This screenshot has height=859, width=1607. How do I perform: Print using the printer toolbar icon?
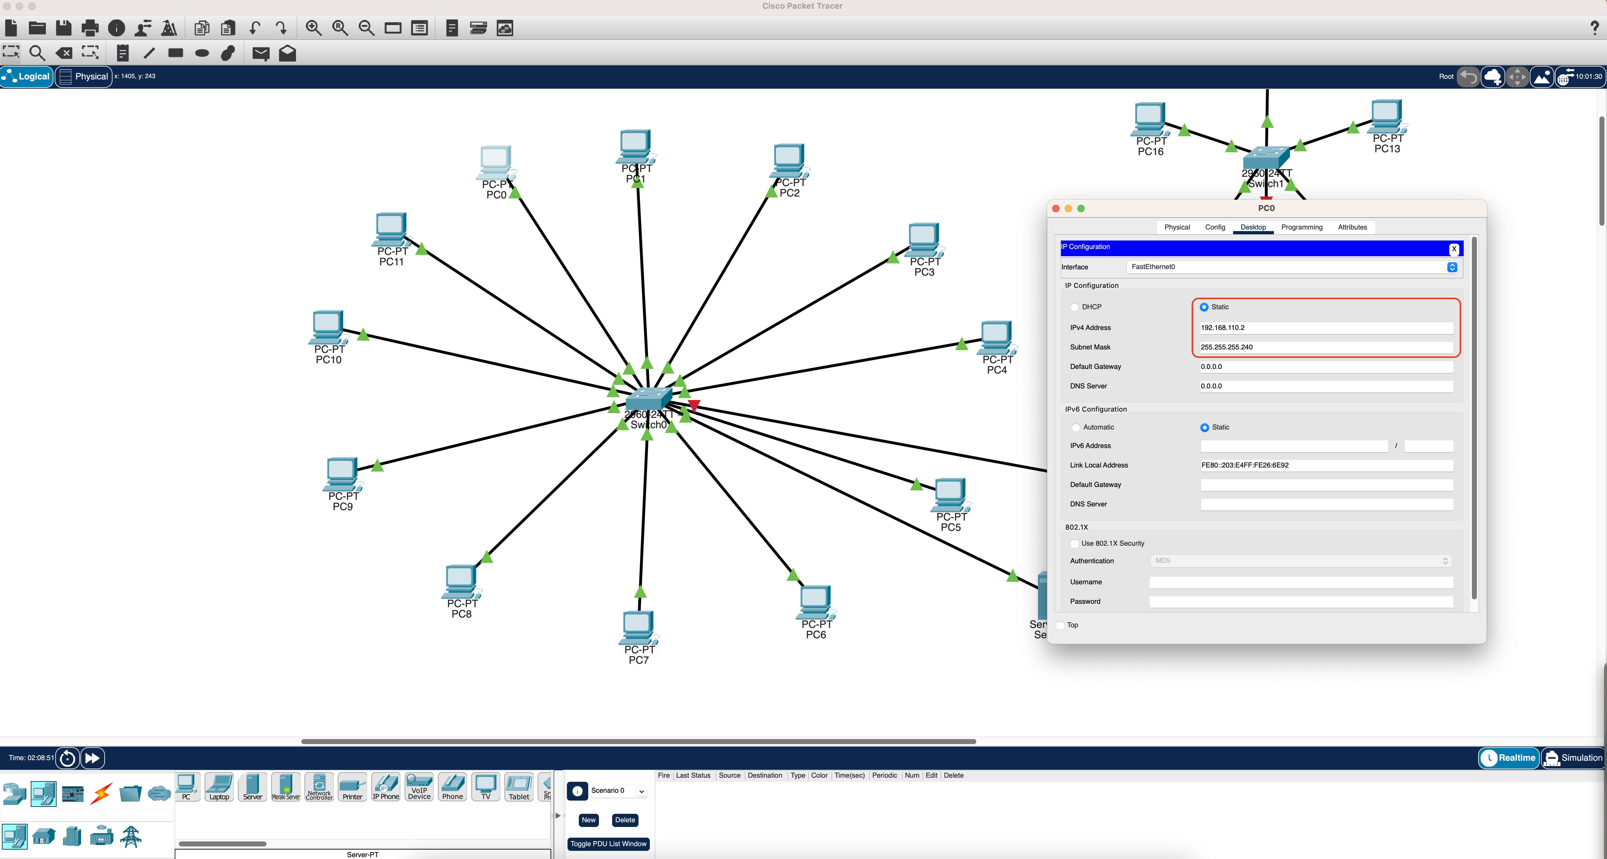[90, 28]
